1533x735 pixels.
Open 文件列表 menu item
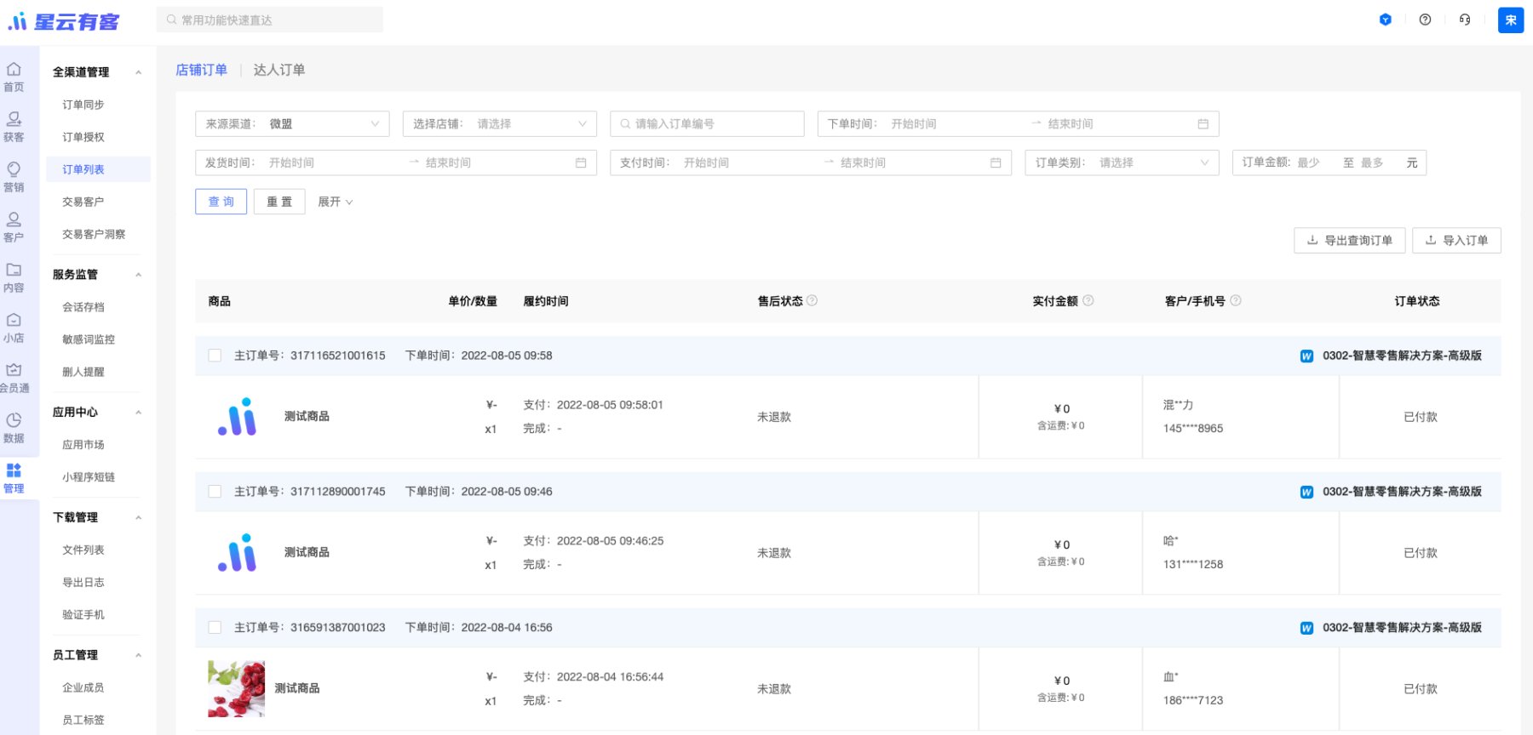pos(83,550)
